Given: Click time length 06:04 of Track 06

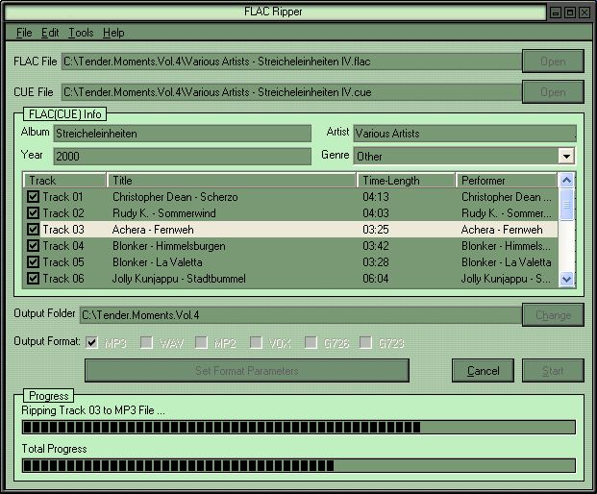Looking at the screenshot, I should 376,279.
